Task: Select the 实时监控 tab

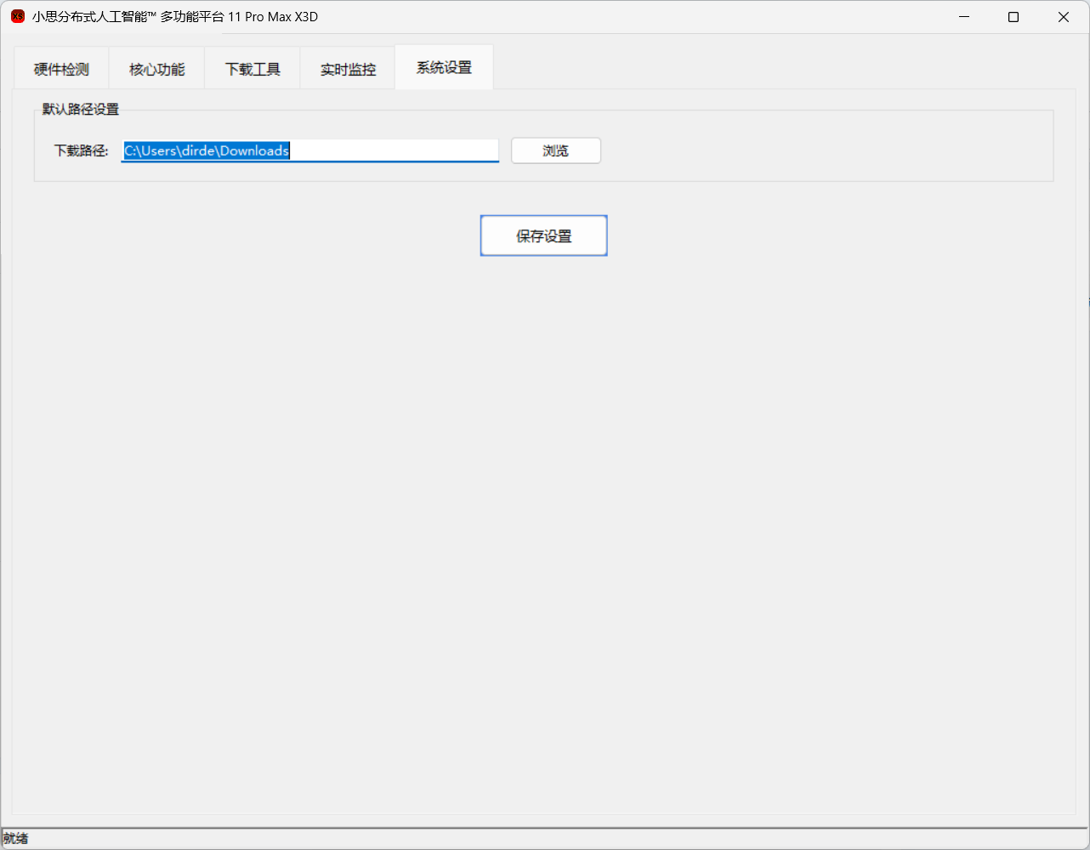Action: [x=348, y=70]
